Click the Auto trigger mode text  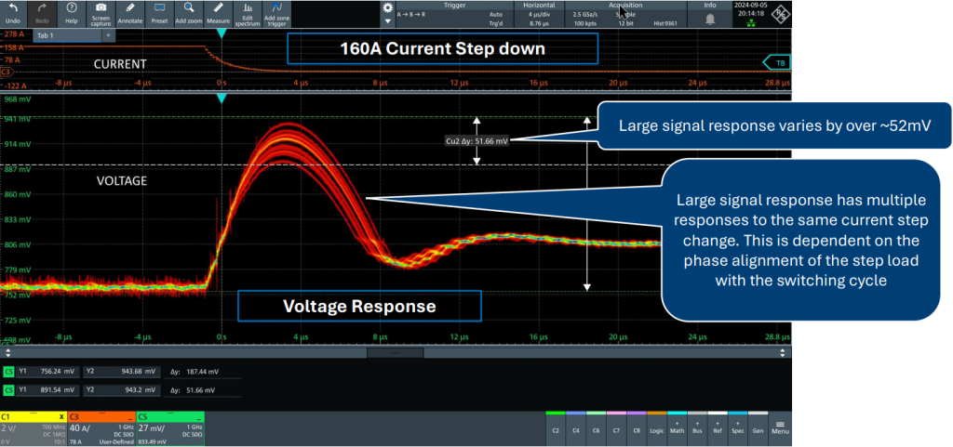click(496, 13)
